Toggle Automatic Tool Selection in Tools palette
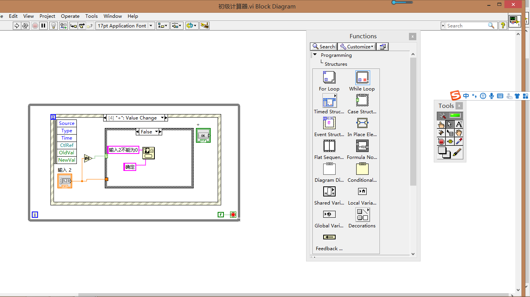 click(x=450, y=116)
